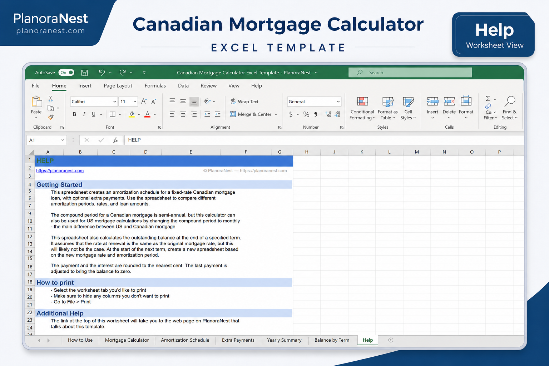
Task: Apply the yellow Fill Color swatch
Action: coord(132,114)
